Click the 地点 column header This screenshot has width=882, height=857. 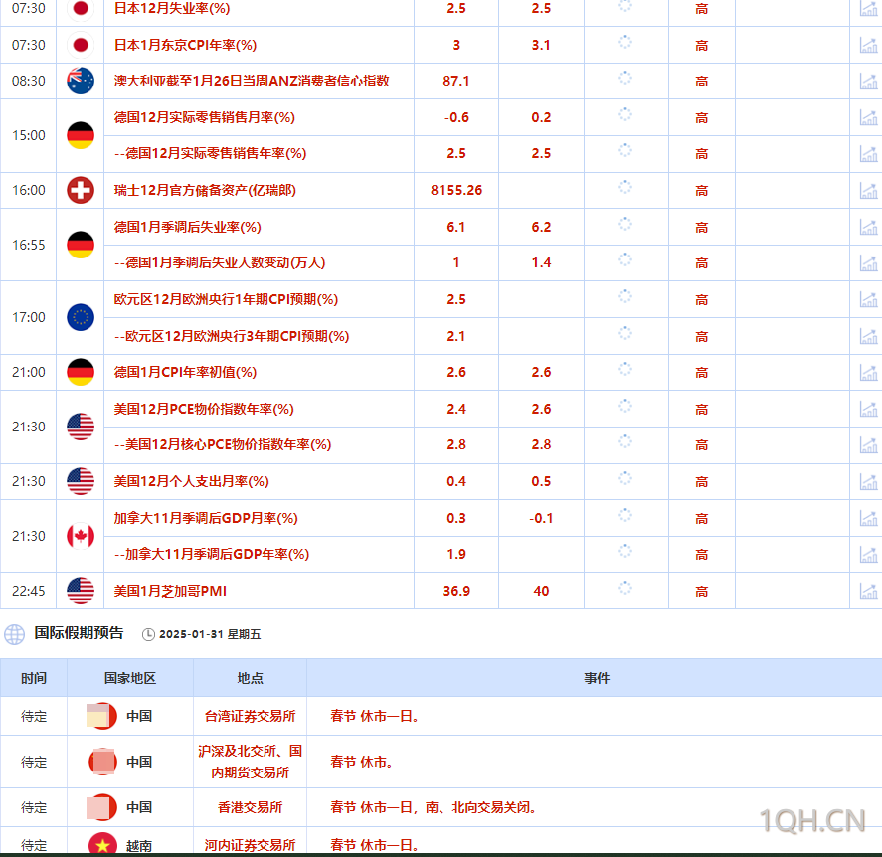251,678
